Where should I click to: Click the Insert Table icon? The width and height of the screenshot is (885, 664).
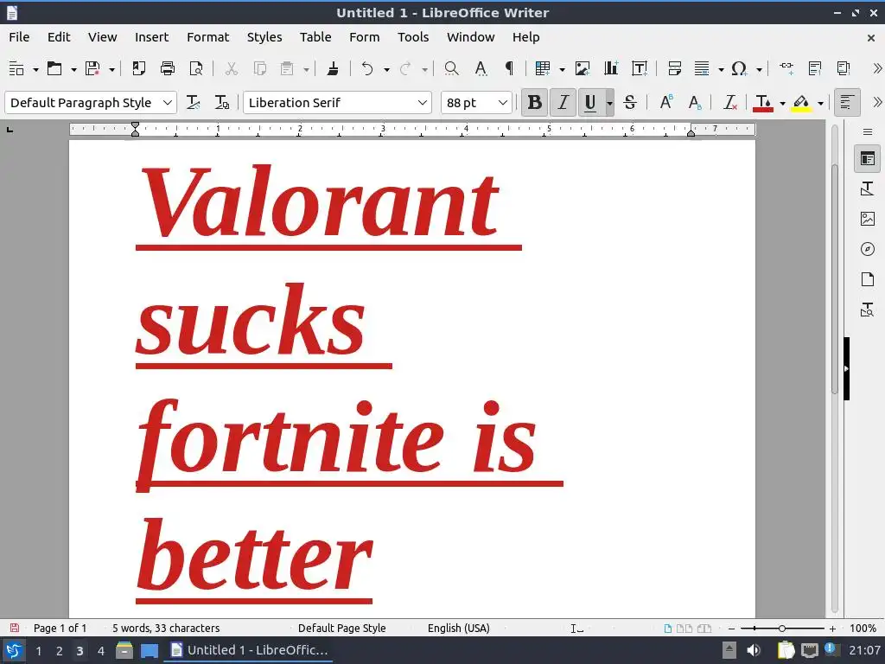coord(543,69)
